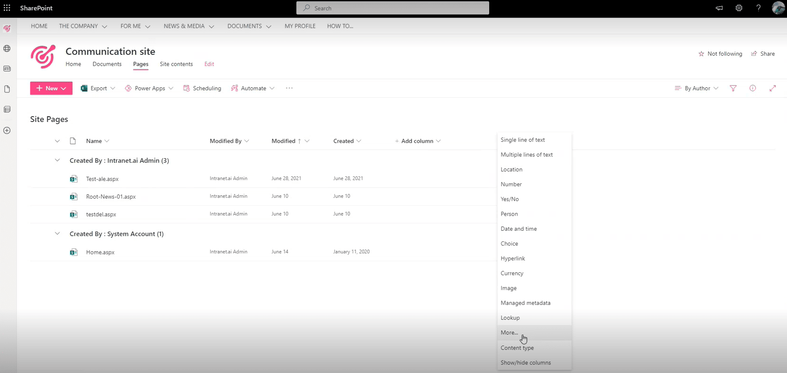Open the SharePoint app launcher waffle
This screenshot has width=787, height=373.
pos(7,8)
